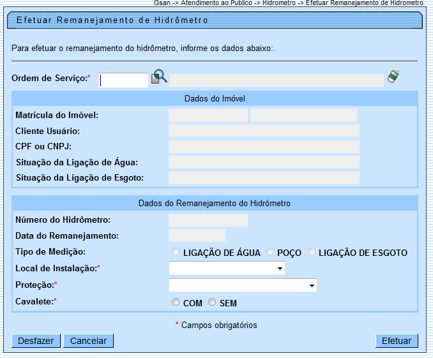Click Efetuar to submit the form

(397, 341)
